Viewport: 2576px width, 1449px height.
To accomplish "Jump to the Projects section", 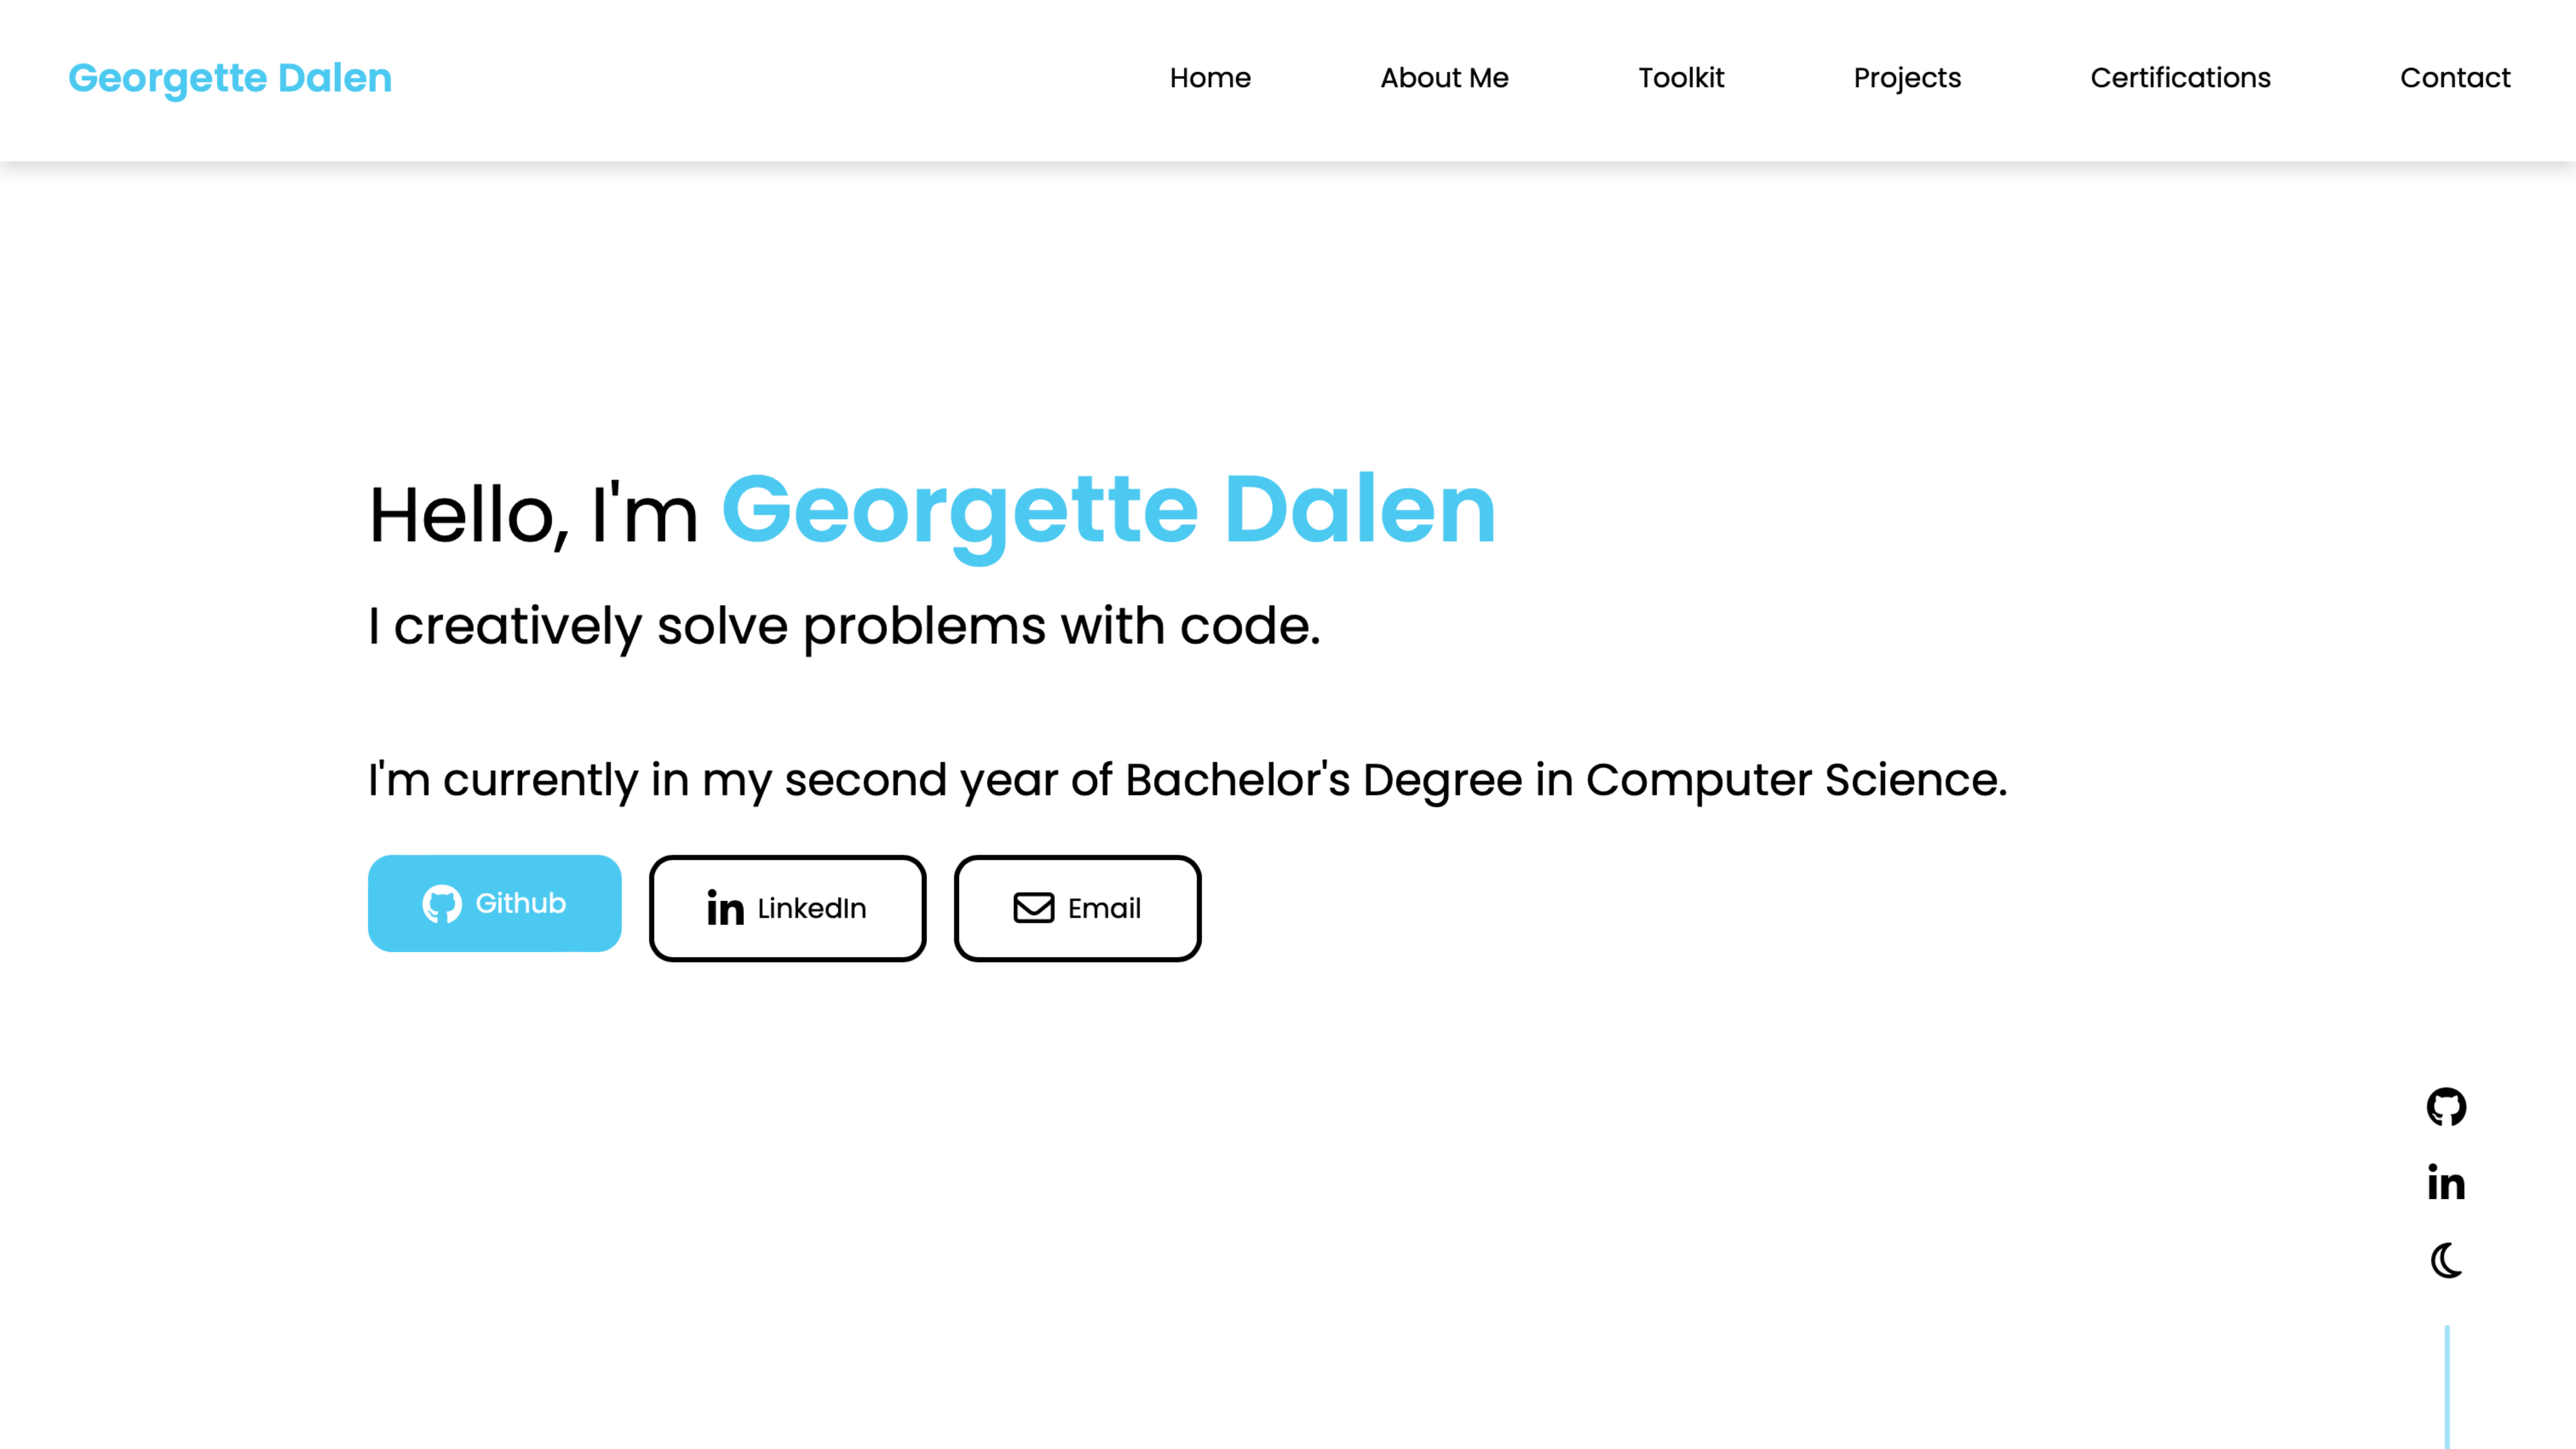I will pyautogui.click(x=1907, y=78).
